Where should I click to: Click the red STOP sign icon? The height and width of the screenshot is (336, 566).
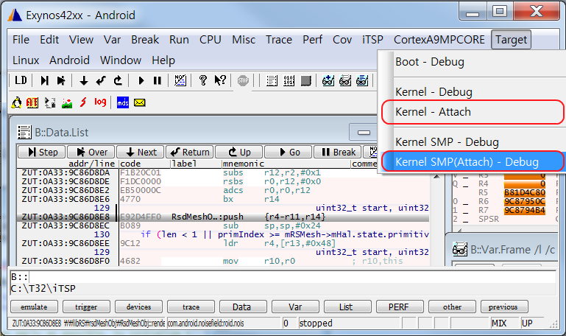click(243, 80)
